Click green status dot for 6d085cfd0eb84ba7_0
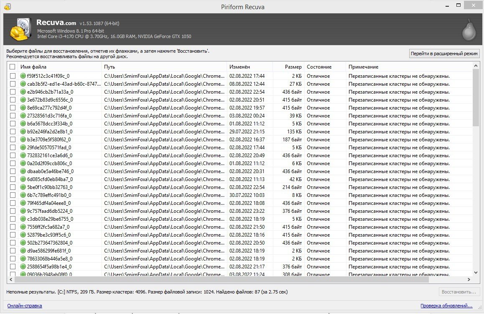This screenshot has height=314, width=484. coord(23,179)
